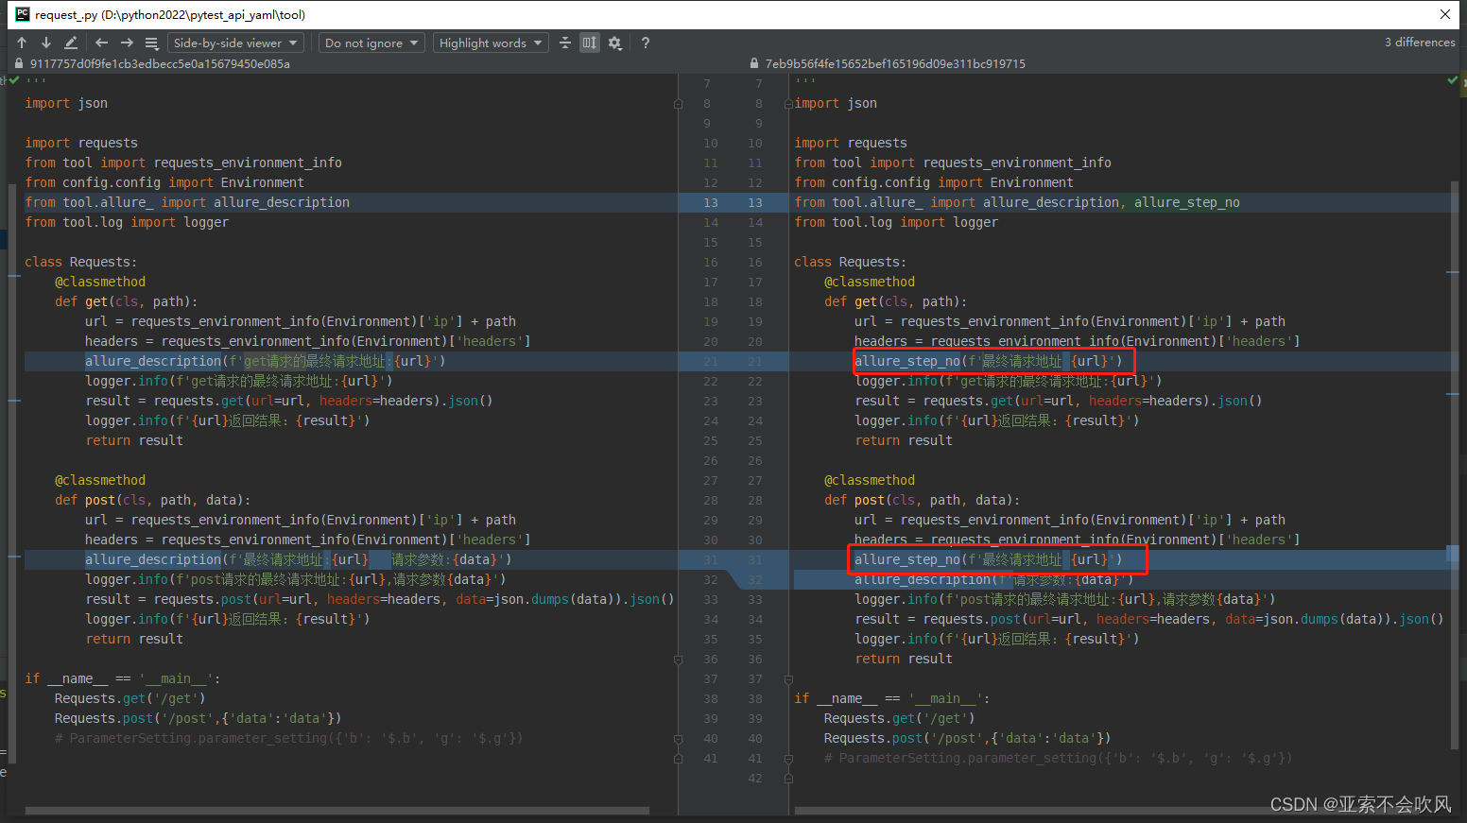The width and height of the screenshot is (1467, 823).
Task: Click left revision hash 9117757d0f9fe1cb
Action: coord(160,63)
